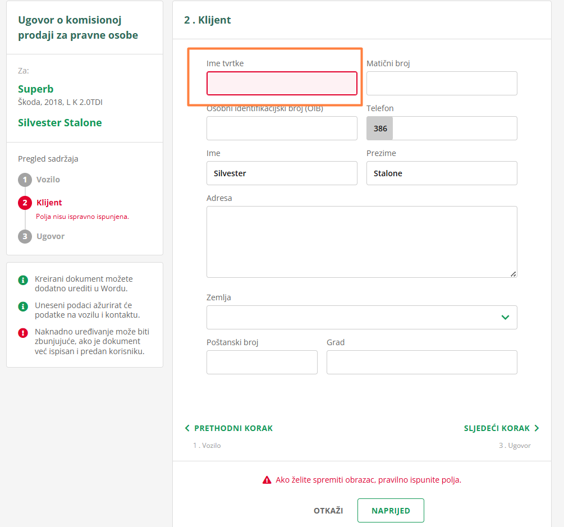The image size is (564, 527).
Task: Click the red warning icon by Naknadno uređivanje
Action: (23, 333)
